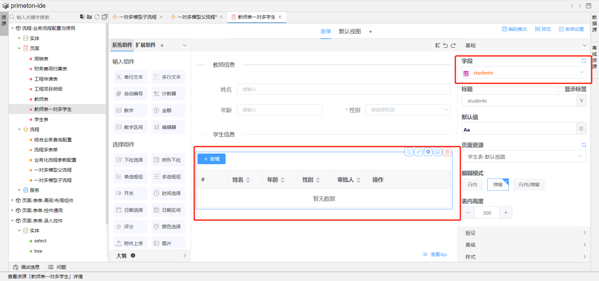Image resolution: width=599 pixels, height=281 pixels.
Task: Collapse the 流程 tree folder
Action: pyautogui.click(x=19, y=130)
